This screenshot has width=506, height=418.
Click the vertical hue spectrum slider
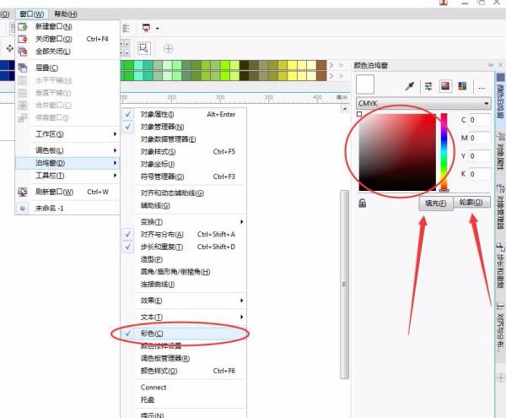click(444, 152)
